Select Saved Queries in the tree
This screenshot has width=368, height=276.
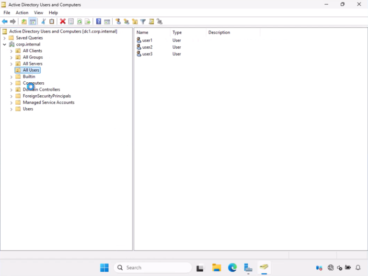[x=29, y=38]
